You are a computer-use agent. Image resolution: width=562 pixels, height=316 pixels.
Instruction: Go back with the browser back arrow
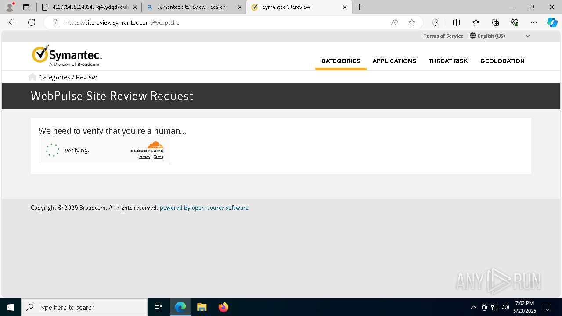coord(12,22)
